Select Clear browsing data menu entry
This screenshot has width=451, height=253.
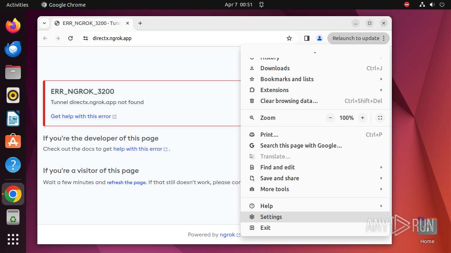[315, 101]
